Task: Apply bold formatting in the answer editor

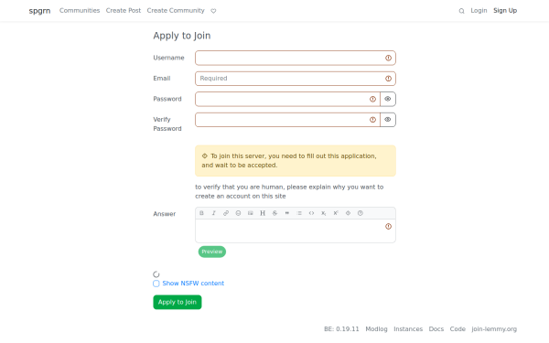Action: pyautogui.click(x=201, y=213)
